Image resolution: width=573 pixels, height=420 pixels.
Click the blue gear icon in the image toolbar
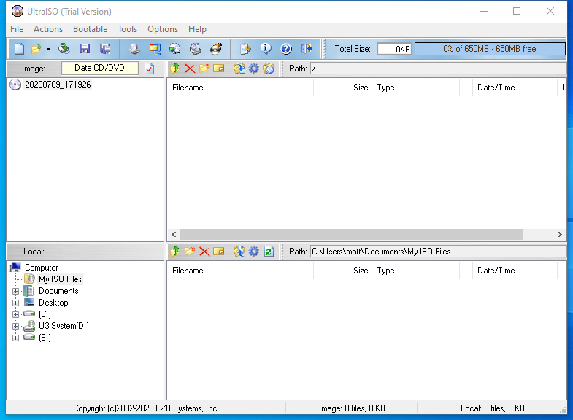click(x=253, y=69)
